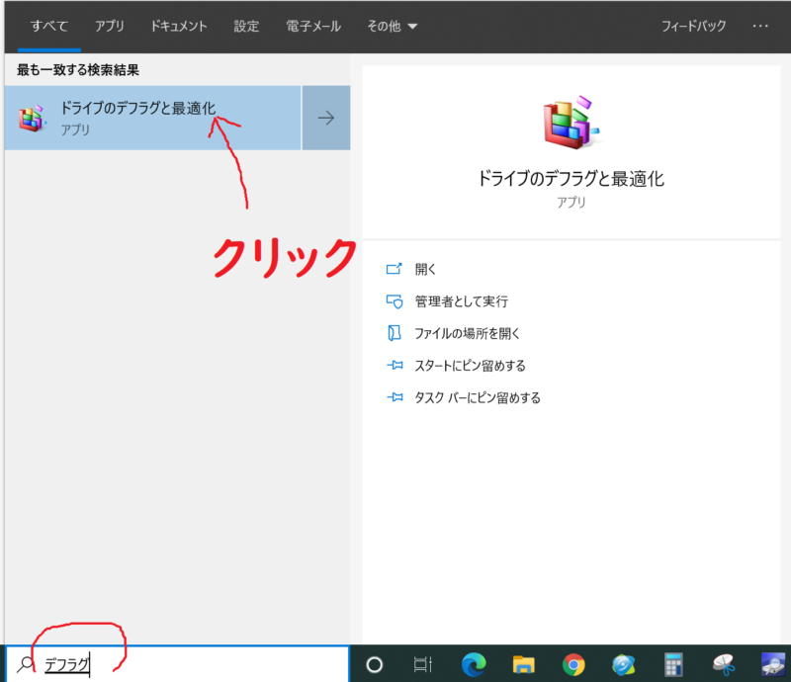Launch Microsoft Edge from the taskbar
This screenshot has width=791, height=682.
click(474, 664)
